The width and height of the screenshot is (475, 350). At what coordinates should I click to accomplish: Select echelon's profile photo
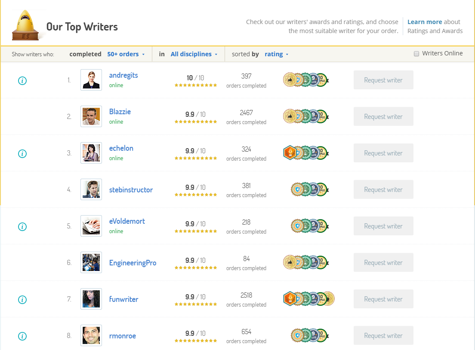91,153
